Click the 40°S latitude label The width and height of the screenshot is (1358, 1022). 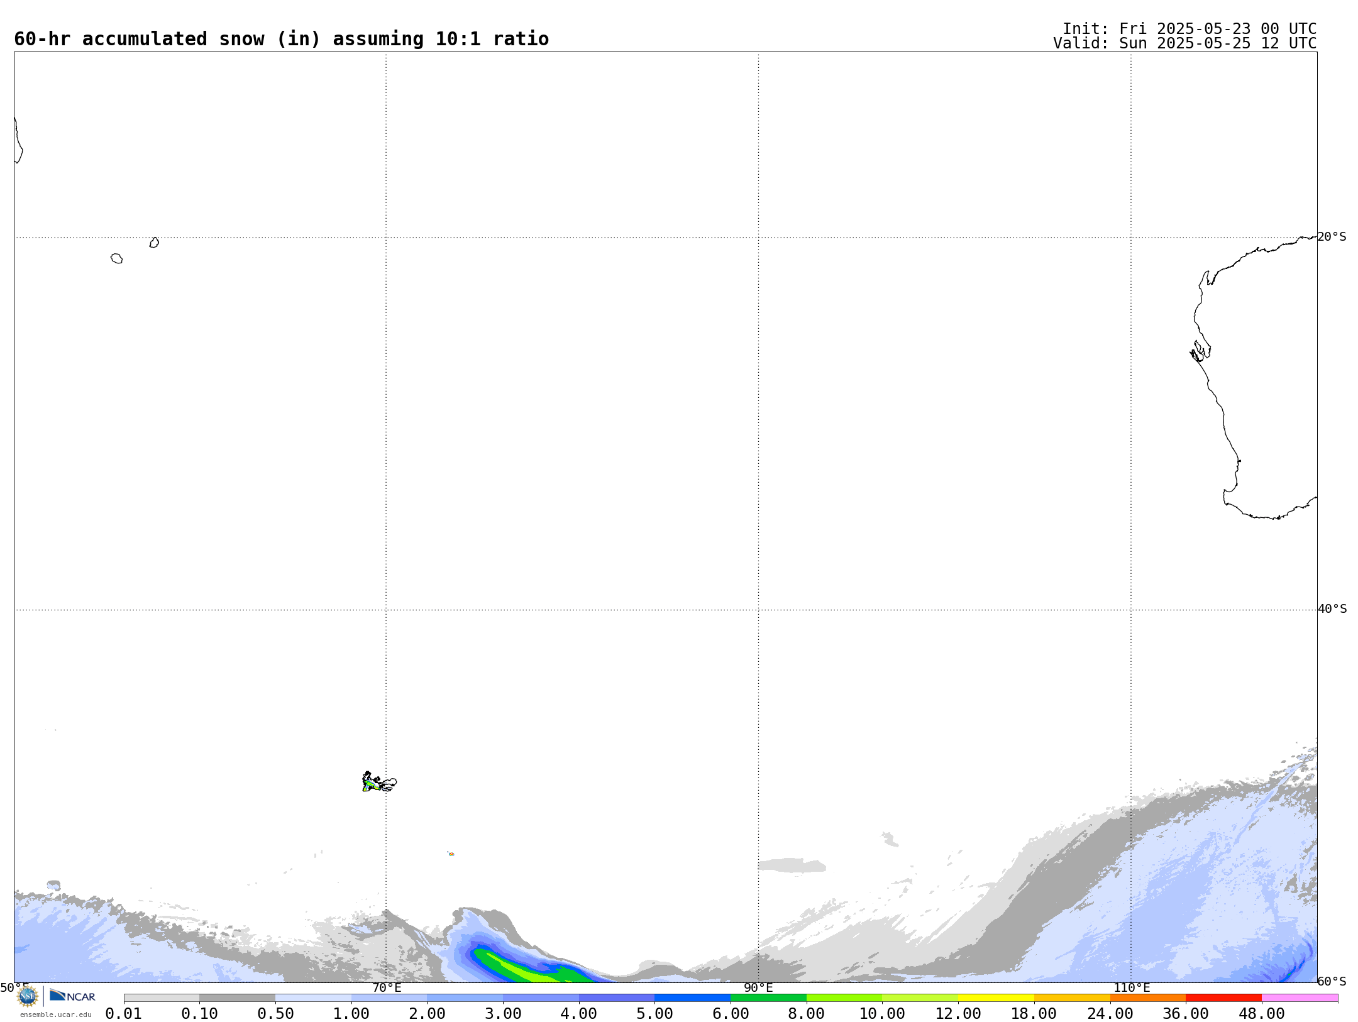[x=1332, y=609]
